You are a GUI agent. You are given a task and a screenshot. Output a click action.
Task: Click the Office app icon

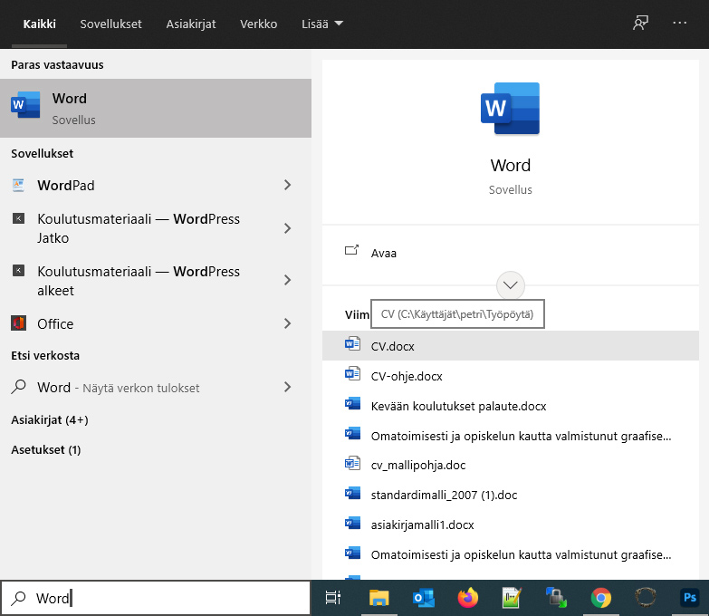pyautogui.click(x=18, y=323)
